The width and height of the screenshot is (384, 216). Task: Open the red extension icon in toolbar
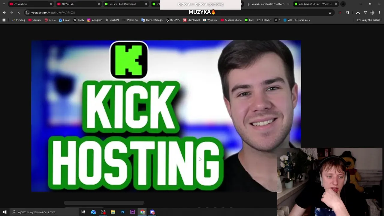tap(340, 13)
